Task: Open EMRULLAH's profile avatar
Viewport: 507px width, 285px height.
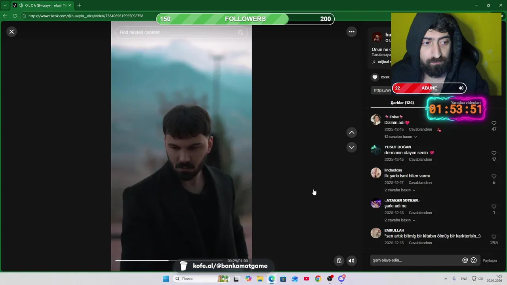Action: tap(376, 233)
